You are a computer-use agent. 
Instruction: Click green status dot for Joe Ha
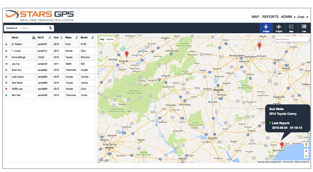(x=6, y=64)
